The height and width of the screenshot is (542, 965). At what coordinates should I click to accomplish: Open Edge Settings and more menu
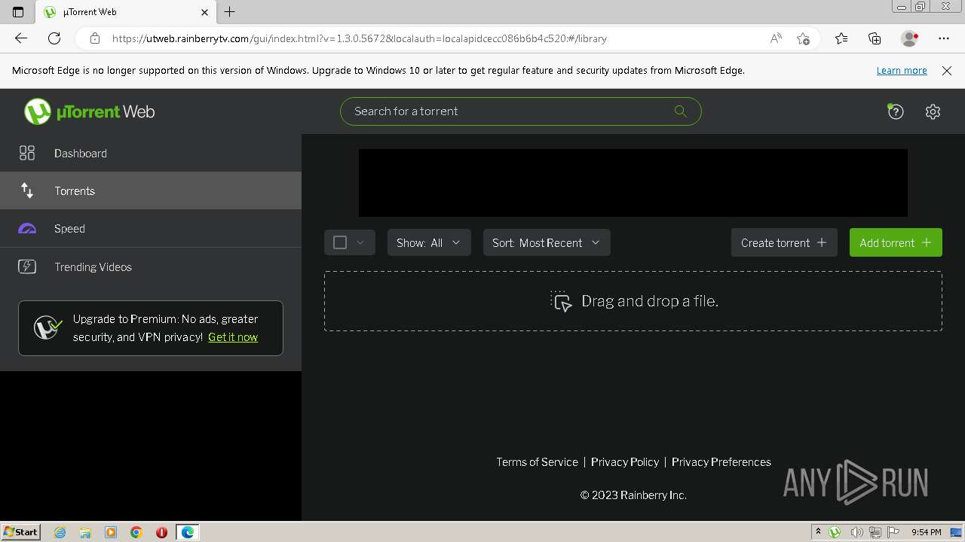(944, 38)
